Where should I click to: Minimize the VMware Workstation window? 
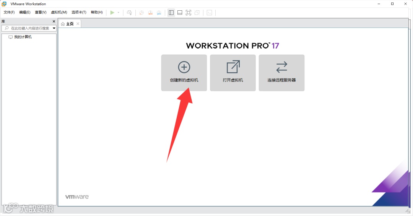[379, 4]
